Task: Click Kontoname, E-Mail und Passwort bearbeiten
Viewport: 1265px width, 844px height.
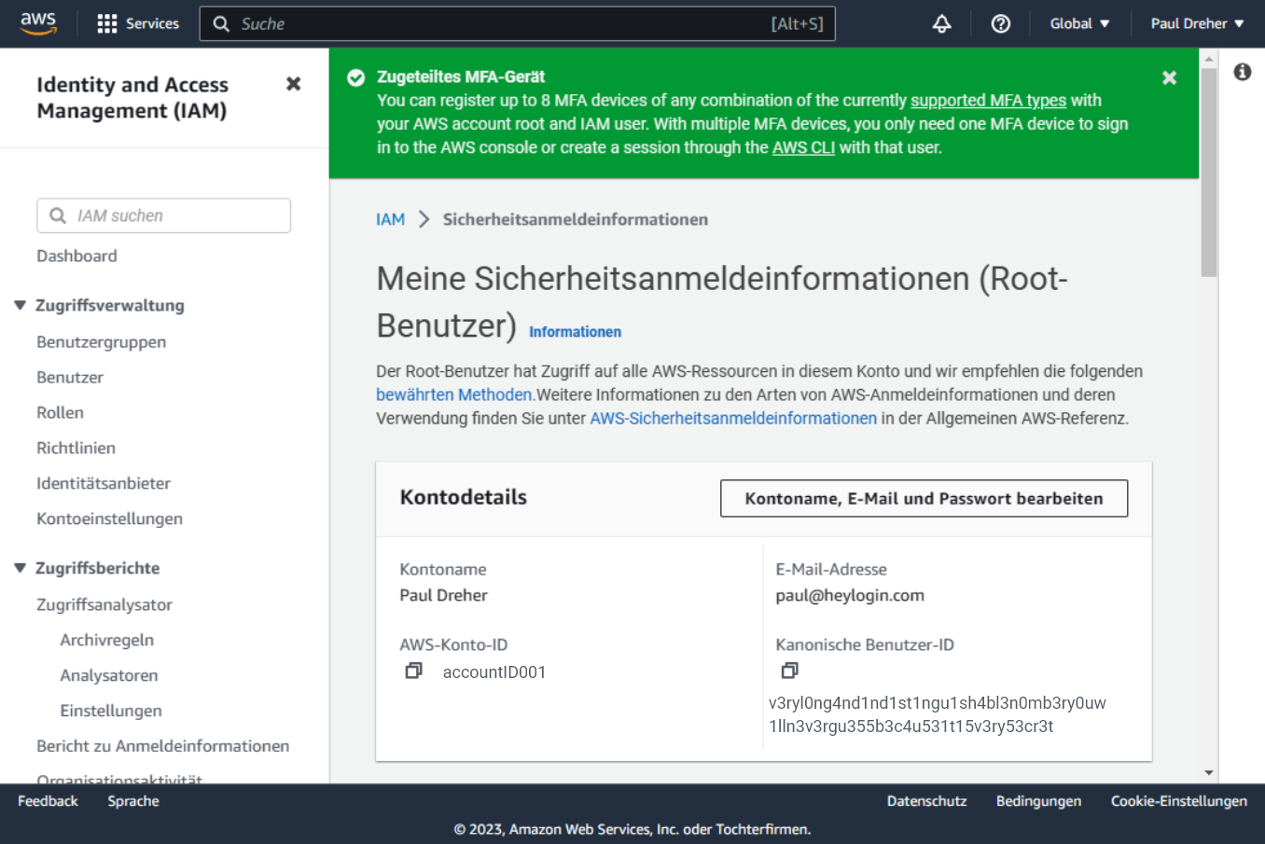Action: (x=924, y=498)
